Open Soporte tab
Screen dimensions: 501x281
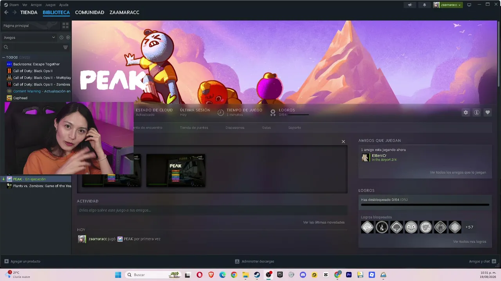295,128
